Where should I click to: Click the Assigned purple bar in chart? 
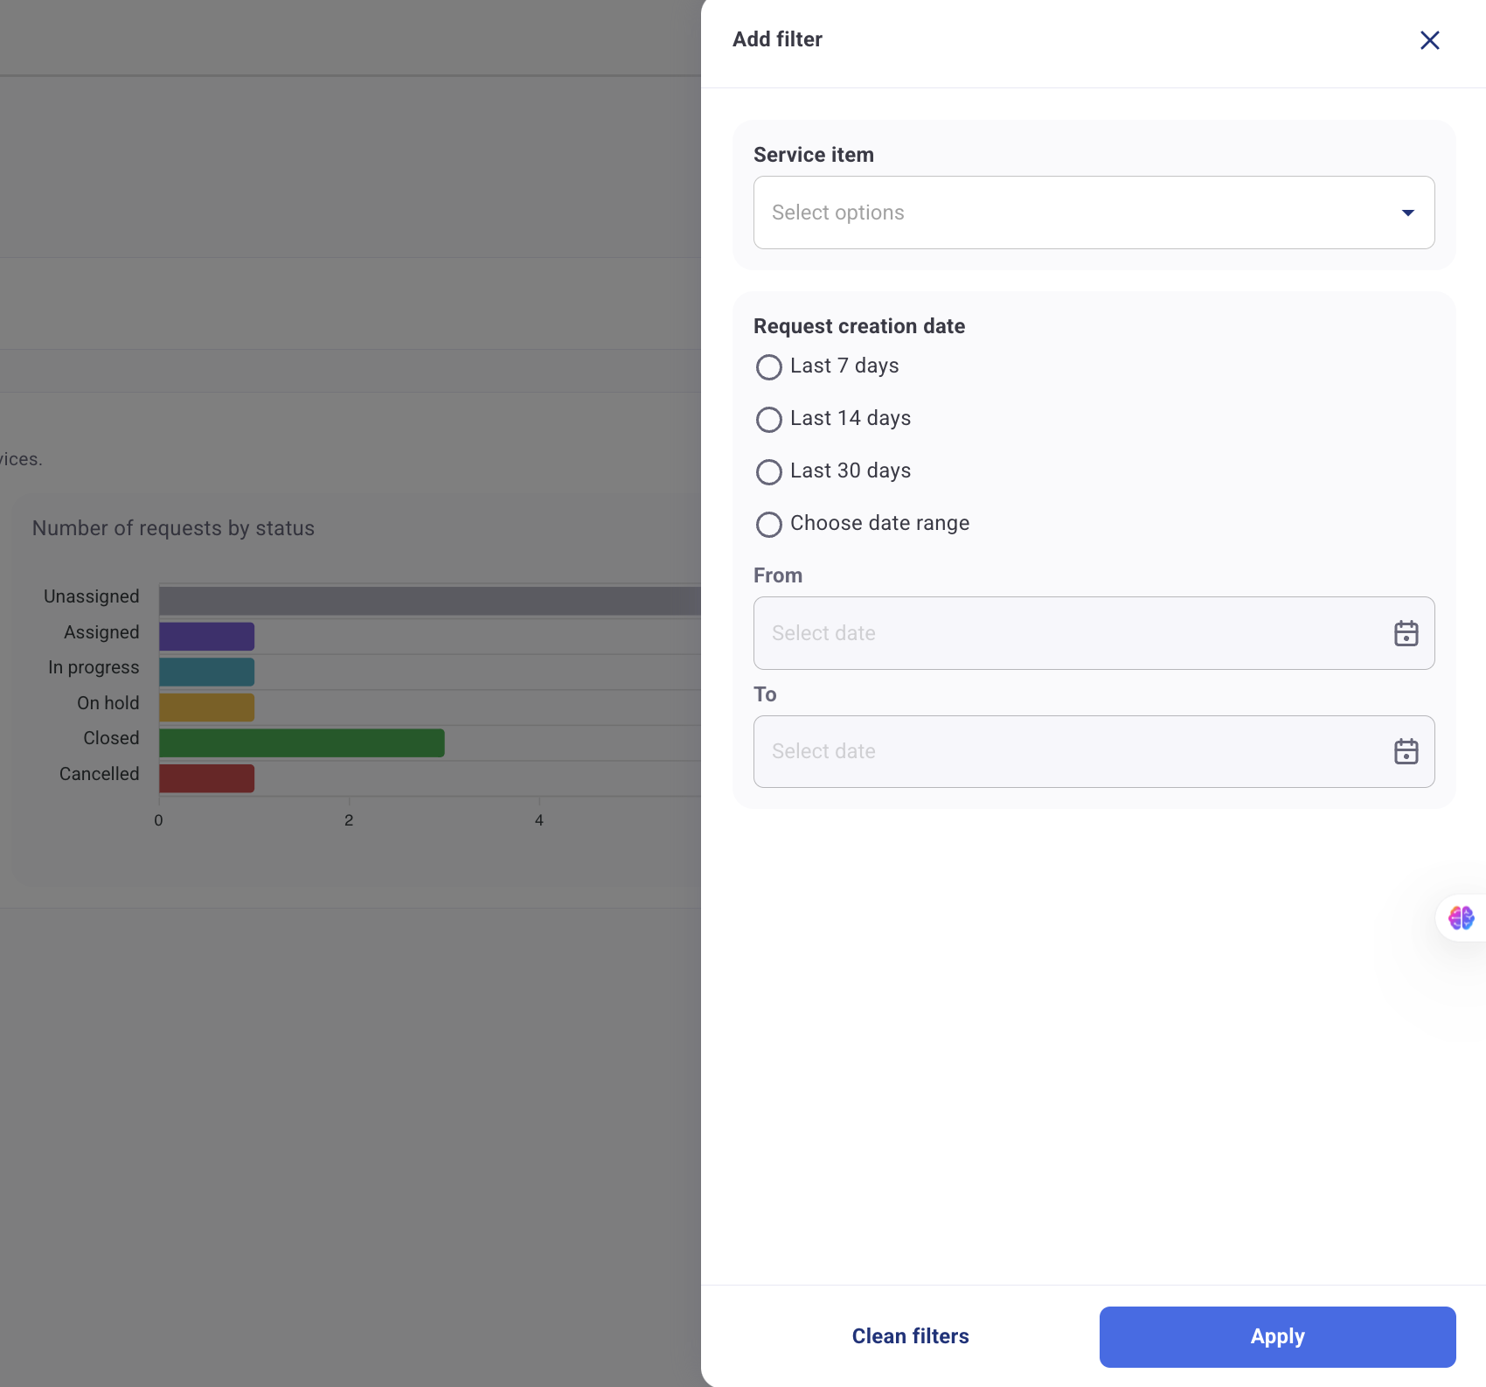pyautogui.click(x=206, y=636)
